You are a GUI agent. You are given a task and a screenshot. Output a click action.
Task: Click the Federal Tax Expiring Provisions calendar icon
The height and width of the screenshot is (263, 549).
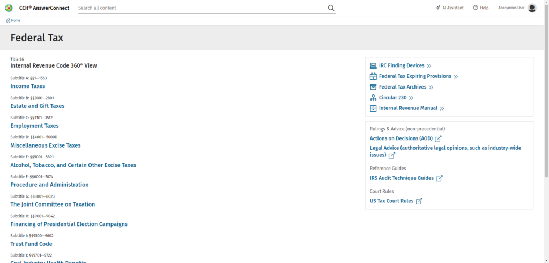pyautogui.click(x=374, y=76)
